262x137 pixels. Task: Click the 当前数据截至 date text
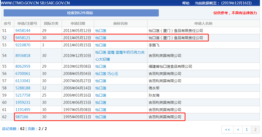(x=223, y=3)
